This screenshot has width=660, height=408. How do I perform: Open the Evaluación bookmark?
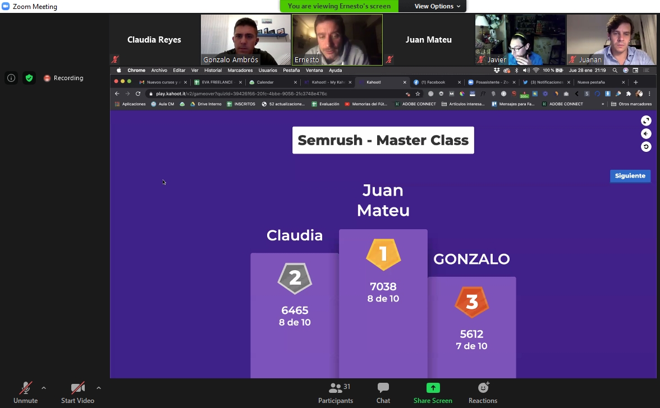pos(326,104)
